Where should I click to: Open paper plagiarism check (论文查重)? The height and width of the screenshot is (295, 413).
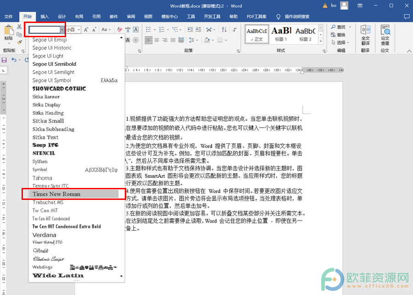[x=385, y=35]
